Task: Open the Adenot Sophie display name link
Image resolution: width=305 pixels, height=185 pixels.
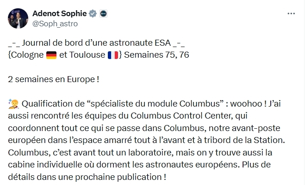Action: click(59, 13)
